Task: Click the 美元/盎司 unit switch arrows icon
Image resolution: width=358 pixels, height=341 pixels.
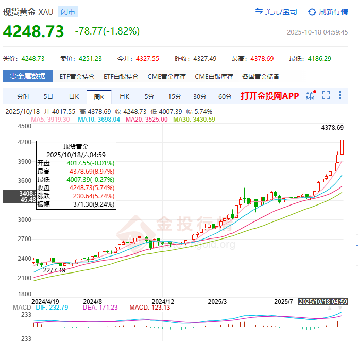Action: coord(259,11)
